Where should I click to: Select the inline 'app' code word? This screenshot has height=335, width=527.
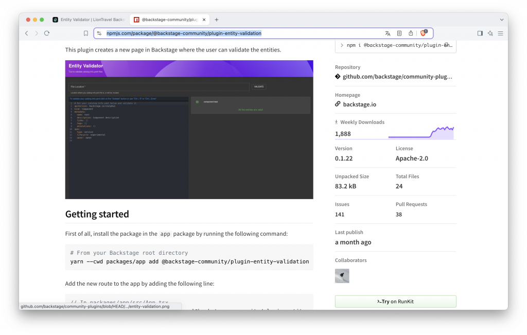point(165,234)
